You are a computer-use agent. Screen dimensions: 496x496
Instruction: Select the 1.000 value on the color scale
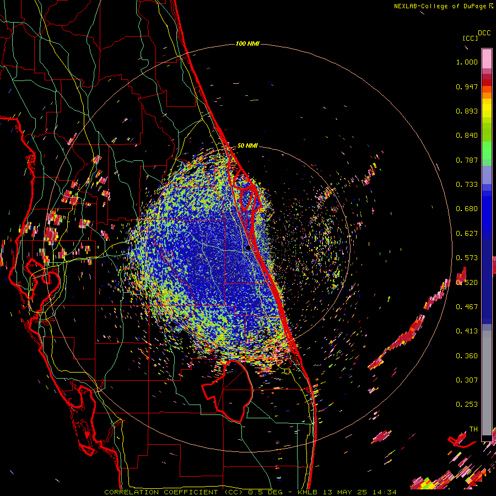point(467,62)
